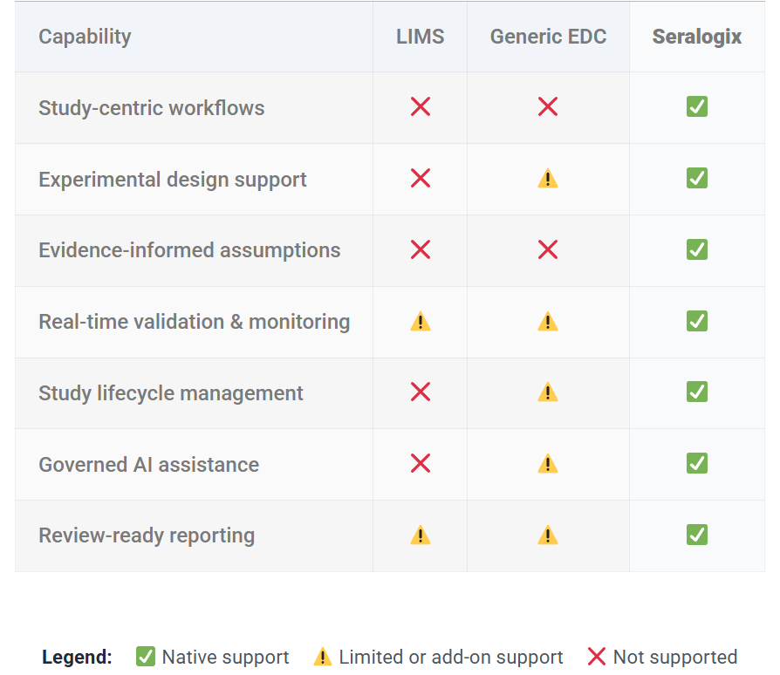This screenshot has height=675, width=780.
Task: Click the Evidence-informed assumptions row label
Action: tap(188, 249)
